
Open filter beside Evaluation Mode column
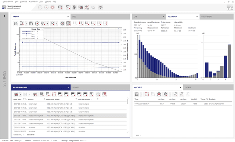(x=76, y=99)
